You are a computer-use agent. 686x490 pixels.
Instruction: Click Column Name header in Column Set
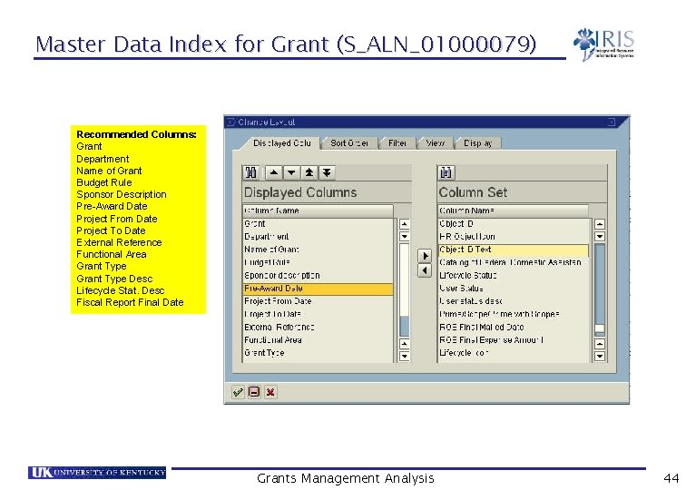pos(514,211)
